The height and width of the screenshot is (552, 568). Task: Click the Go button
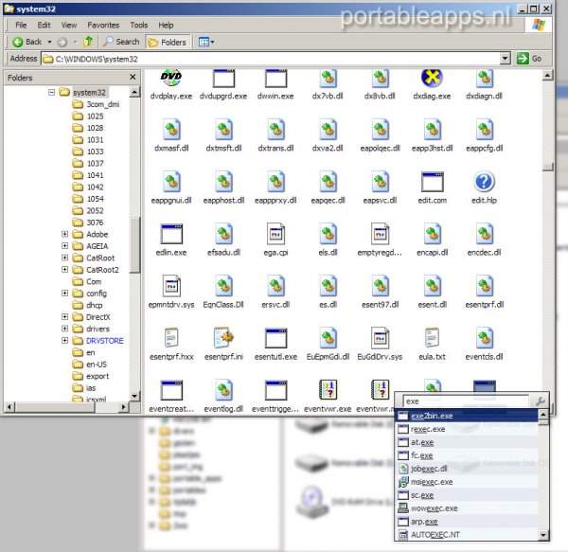[529, 59]
